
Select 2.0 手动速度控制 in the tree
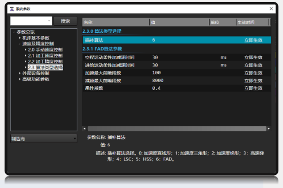pos(46,50)
